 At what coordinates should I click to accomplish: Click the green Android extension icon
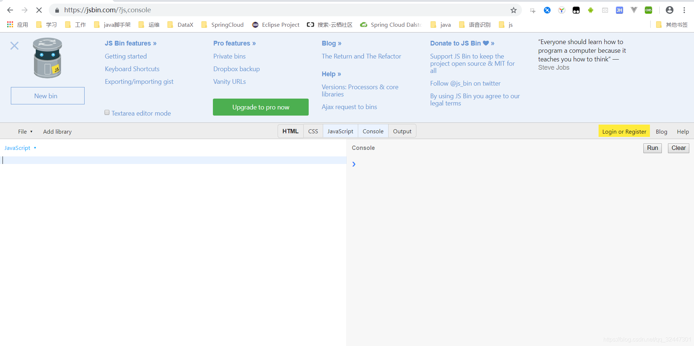(x=591, y=10)
